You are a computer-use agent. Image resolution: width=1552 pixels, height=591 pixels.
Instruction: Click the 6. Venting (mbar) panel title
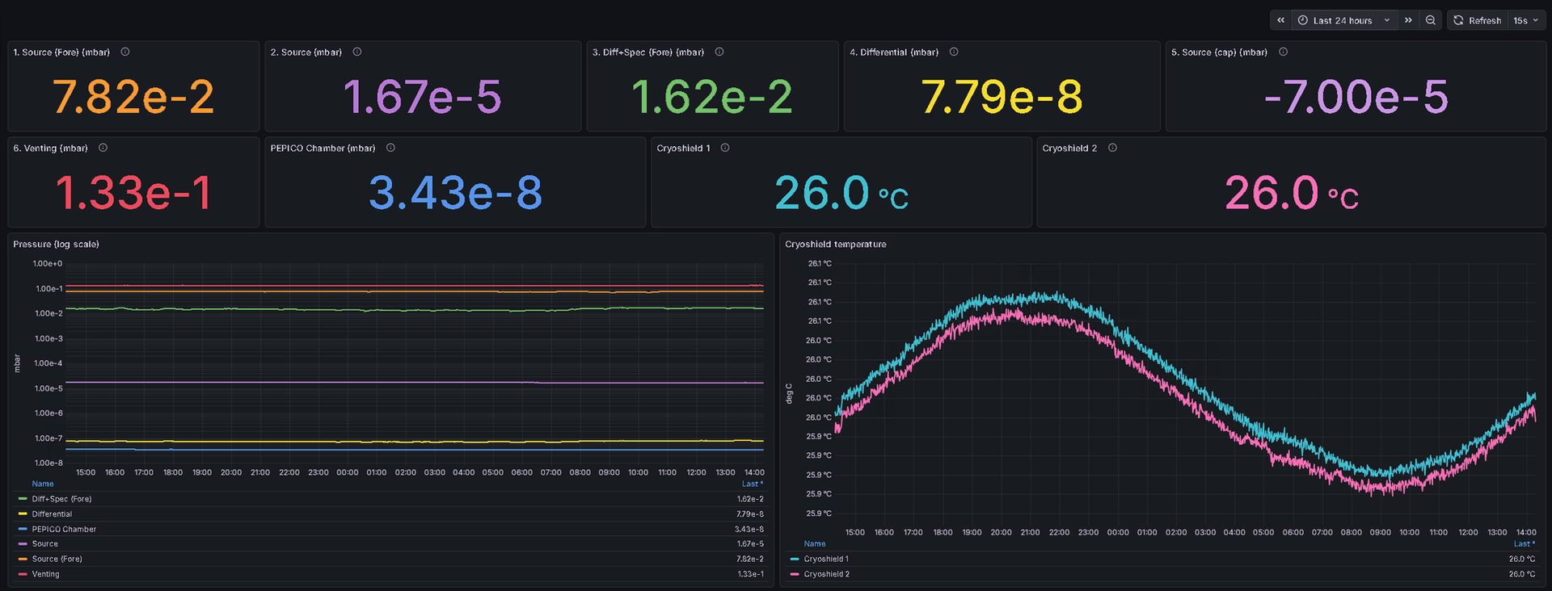[51, 148]
